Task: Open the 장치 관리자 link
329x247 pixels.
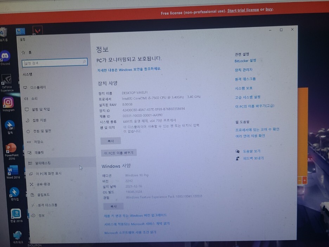Action: click(x=244, y=70)
